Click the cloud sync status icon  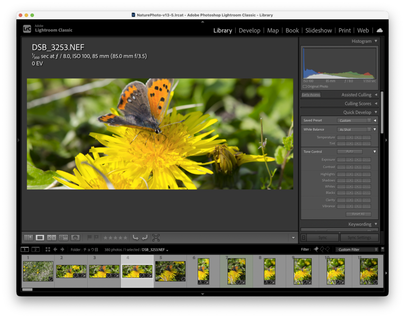pos(379,30)
